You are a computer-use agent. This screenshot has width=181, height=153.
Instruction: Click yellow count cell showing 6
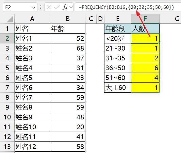tap(145, 68)
